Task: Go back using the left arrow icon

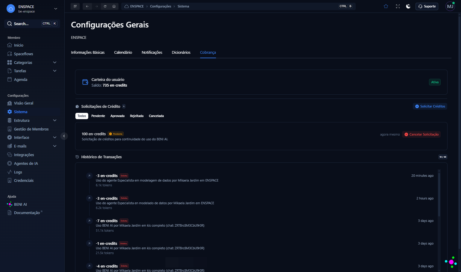Action: coord(87,6)
